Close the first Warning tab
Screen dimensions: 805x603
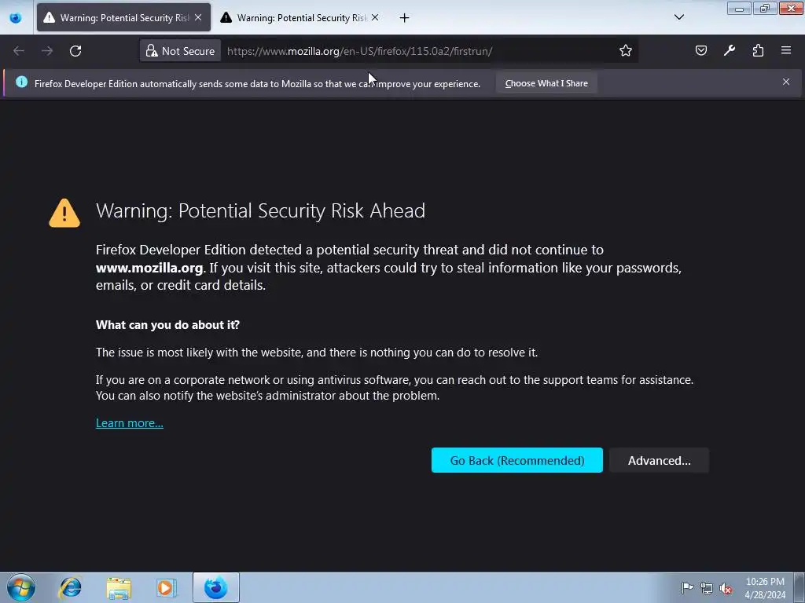(x=198, y=17)
